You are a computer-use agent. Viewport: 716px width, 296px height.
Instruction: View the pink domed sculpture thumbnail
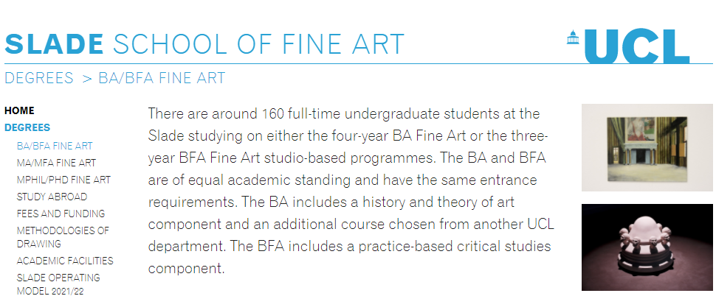(647, 247)
